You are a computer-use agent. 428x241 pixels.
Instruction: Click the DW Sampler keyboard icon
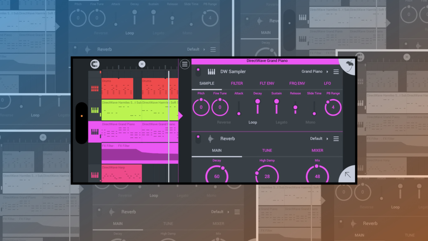pyautogui.click(x=211, y=72)
